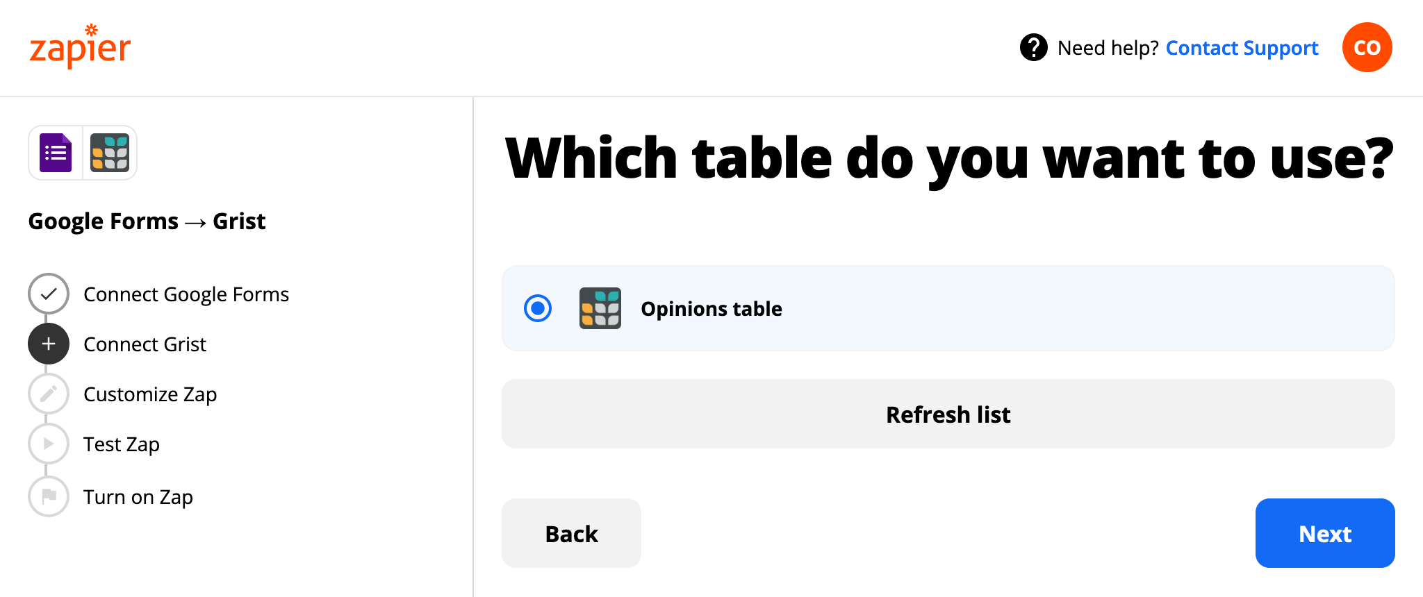Select the Turn on Zap step
This screenshot has height=597, width=1423.
pyautogui.click(x=138, y=496)
